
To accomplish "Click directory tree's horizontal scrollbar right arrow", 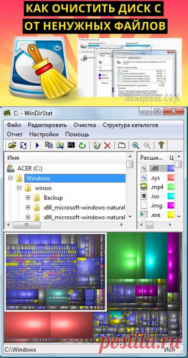I will [121, 225].
